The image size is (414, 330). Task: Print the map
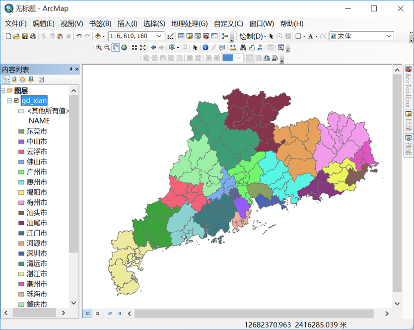pyautogui.click(x=33, y=36)
